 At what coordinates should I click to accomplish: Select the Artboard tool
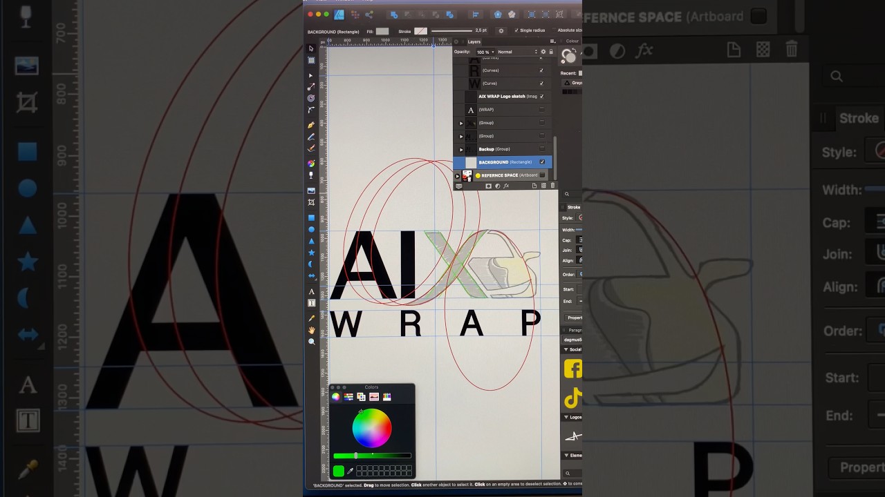[311, 61]
